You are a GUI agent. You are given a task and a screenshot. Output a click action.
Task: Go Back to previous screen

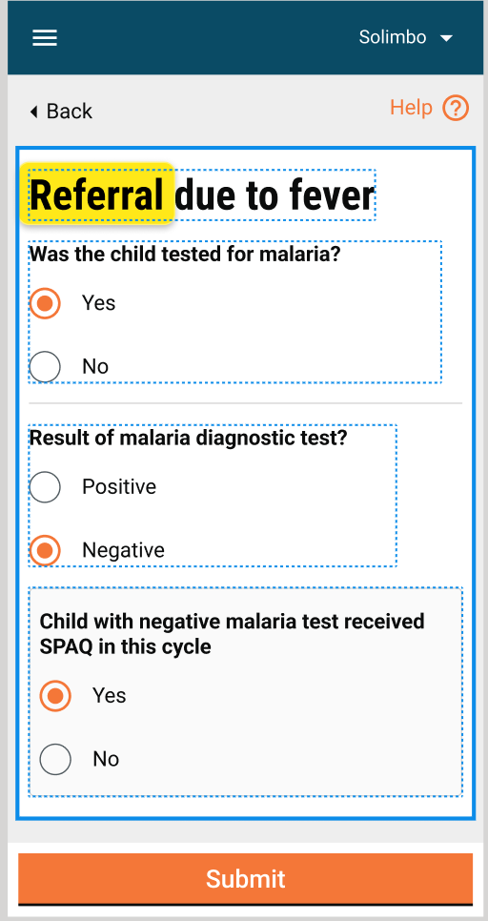[62, 111]
